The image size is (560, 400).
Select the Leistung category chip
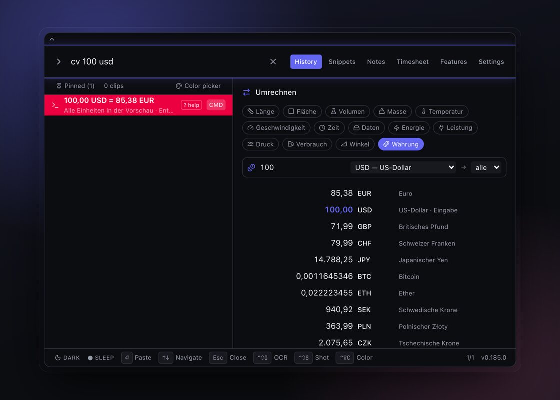point(455,128)
